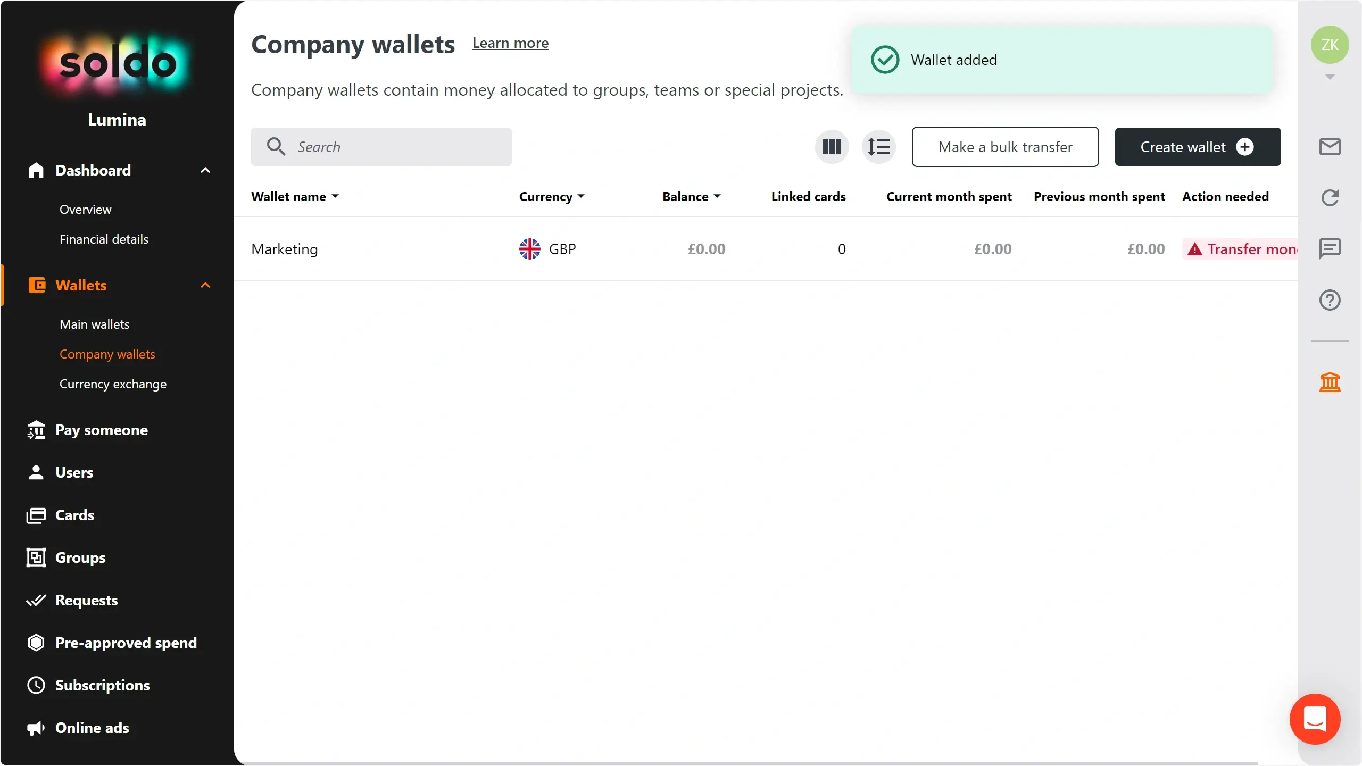Image resolution: width=1362 pixels, height=766 pixels.
Task: Sort by Currency column
Action: pos(552,197)
